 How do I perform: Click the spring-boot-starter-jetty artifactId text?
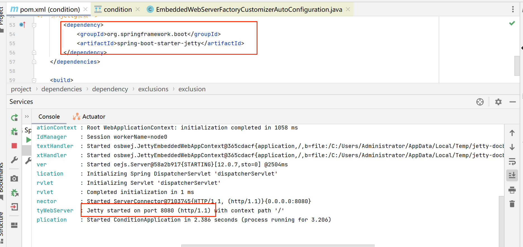[159, 43]
